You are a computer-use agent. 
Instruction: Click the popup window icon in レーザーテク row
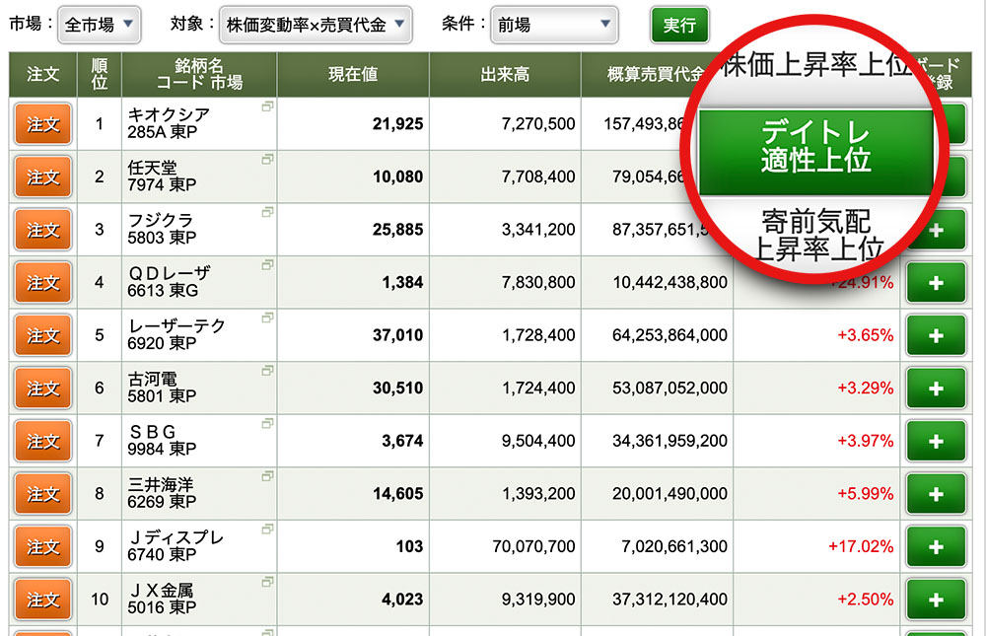[267, 318]
